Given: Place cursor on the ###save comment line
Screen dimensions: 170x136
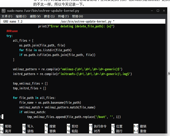Looking at the screenshot, I should coord(12,31).
